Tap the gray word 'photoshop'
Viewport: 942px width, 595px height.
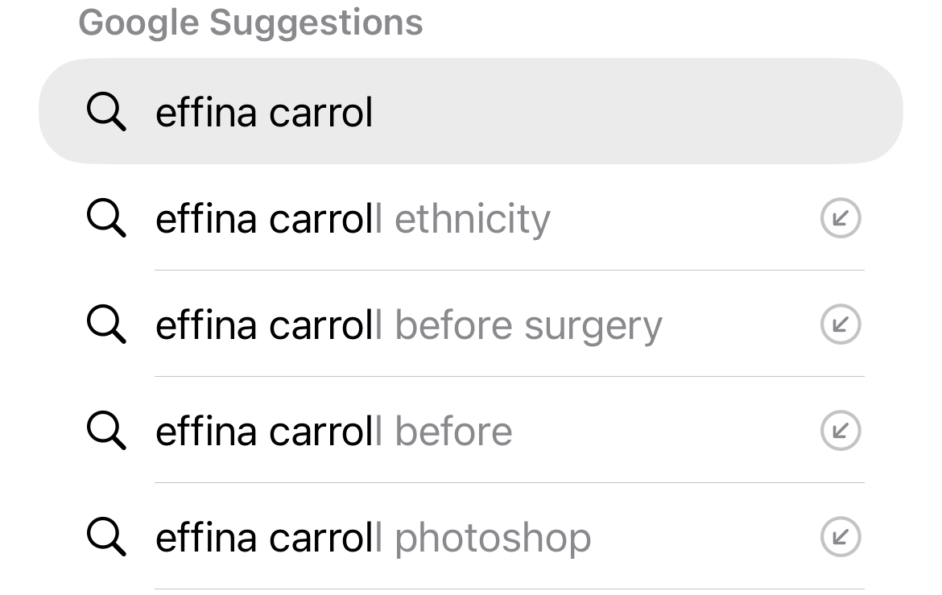493,538
